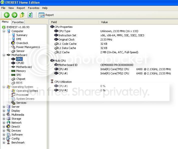Click the System Drivers icon

tap(13, 99)
